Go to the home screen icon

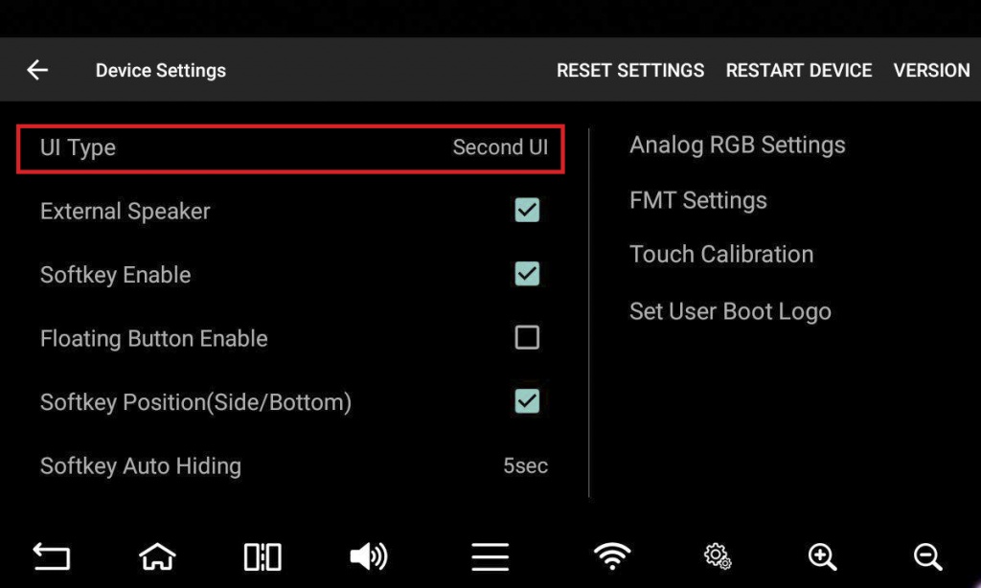(x=157, y=555)
